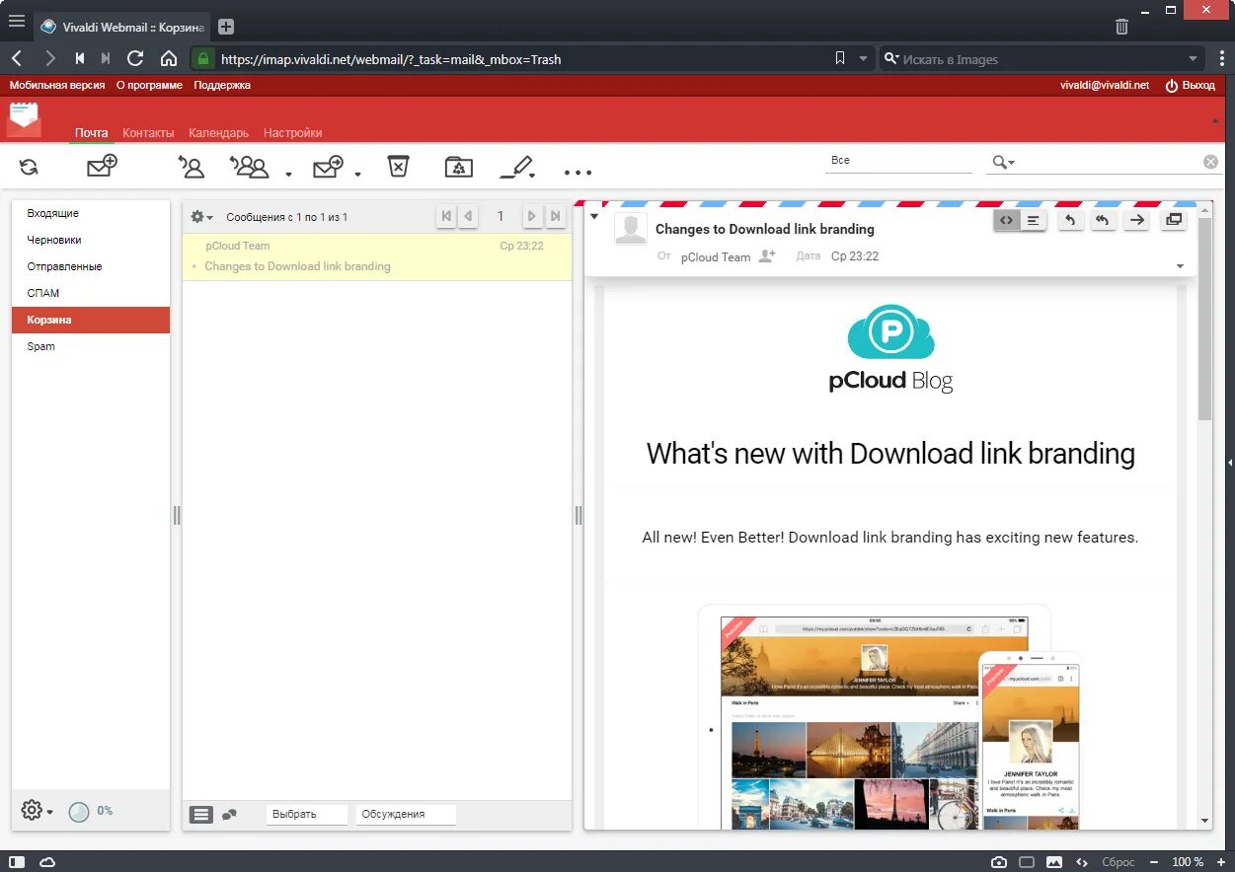
Task: Open the search engine dropdown arrow
Action: [1193, 58]
